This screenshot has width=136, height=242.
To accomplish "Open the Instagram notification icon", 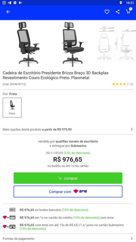I will pyautogui.click(x=4, y=3).
